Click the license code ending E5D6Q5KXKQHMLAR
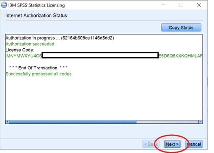This screenshot has width=214, height=153. click(180, 56)
